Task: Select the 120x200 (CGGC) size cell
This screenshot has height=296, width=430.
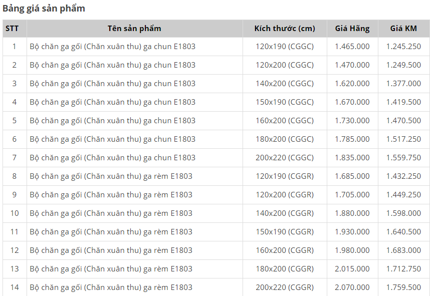Action: point(285,65)
